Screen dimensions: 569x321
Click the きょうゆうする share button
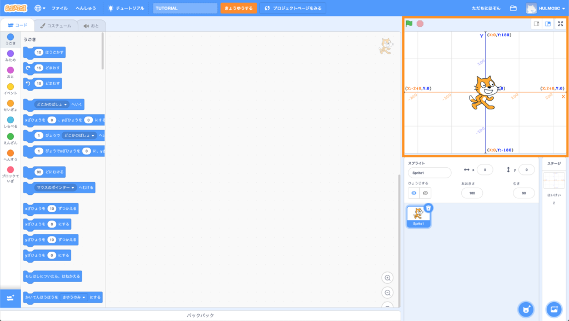238,8
